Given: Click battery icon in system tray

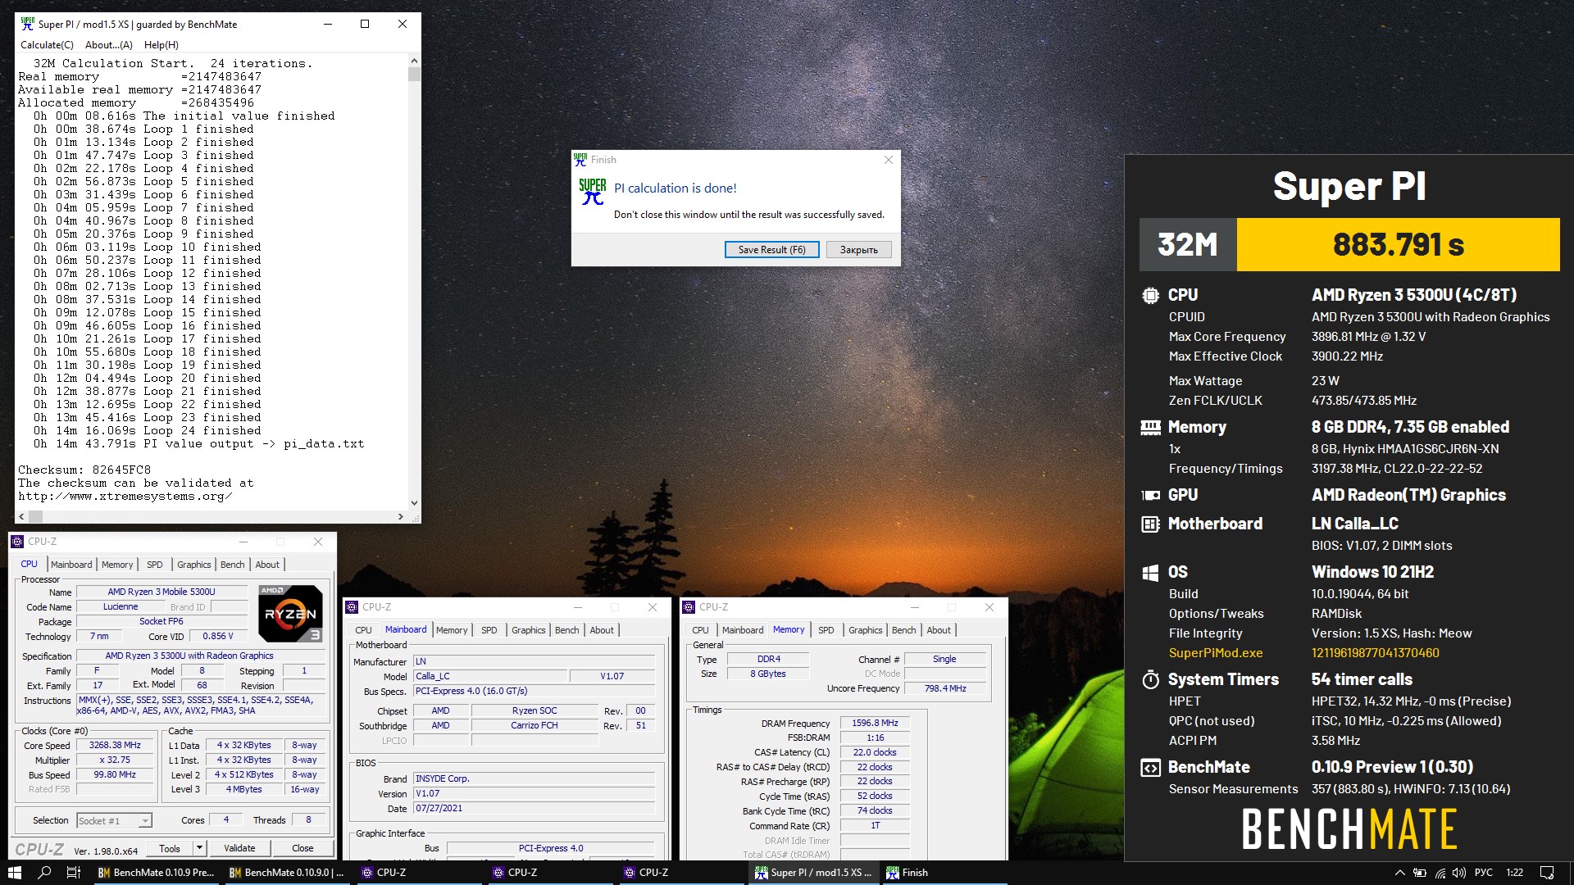Looking at the screenshot, I should tap(1420, 873).
